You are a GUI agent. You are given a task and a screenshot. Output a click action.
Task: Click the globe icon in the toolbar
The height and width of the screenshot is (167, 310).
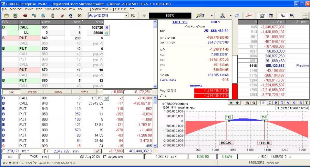(70, 15)
